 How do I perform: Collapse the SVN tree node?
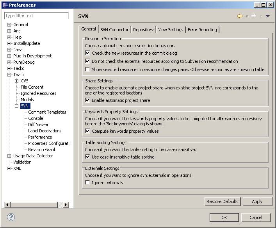(16, 106)
